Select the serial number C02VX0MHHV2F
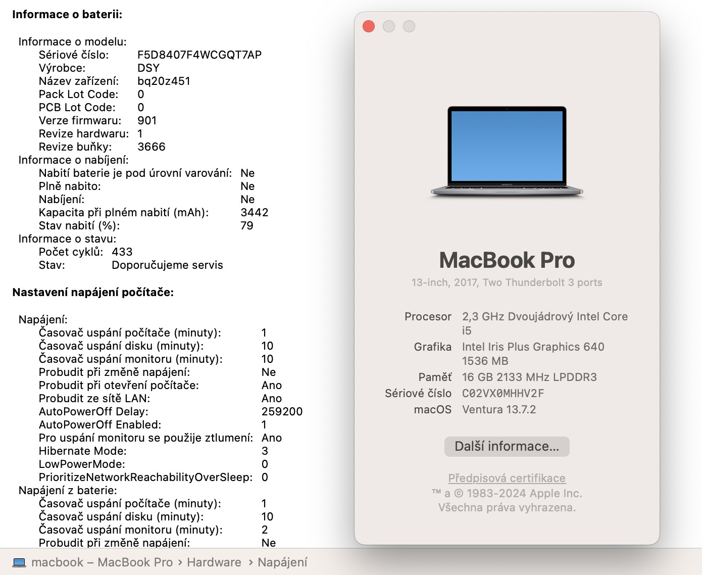Image resolution: width=702 pixels, height=575 pixels. 503,394
